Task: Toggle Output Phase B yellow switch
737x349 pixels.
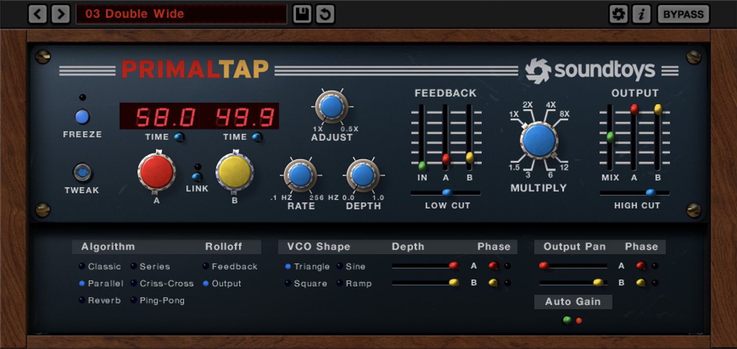Action: [x=641, y=282]
